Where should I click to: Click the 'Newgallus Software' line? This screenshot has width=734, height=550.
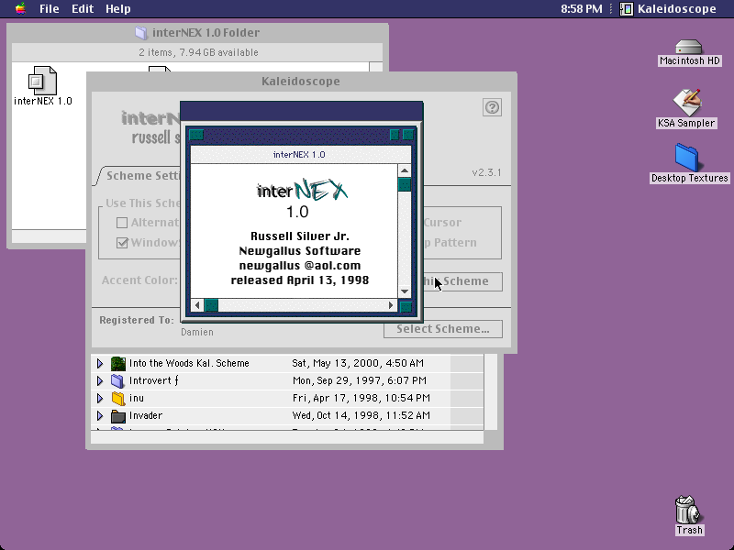(300, 251)
